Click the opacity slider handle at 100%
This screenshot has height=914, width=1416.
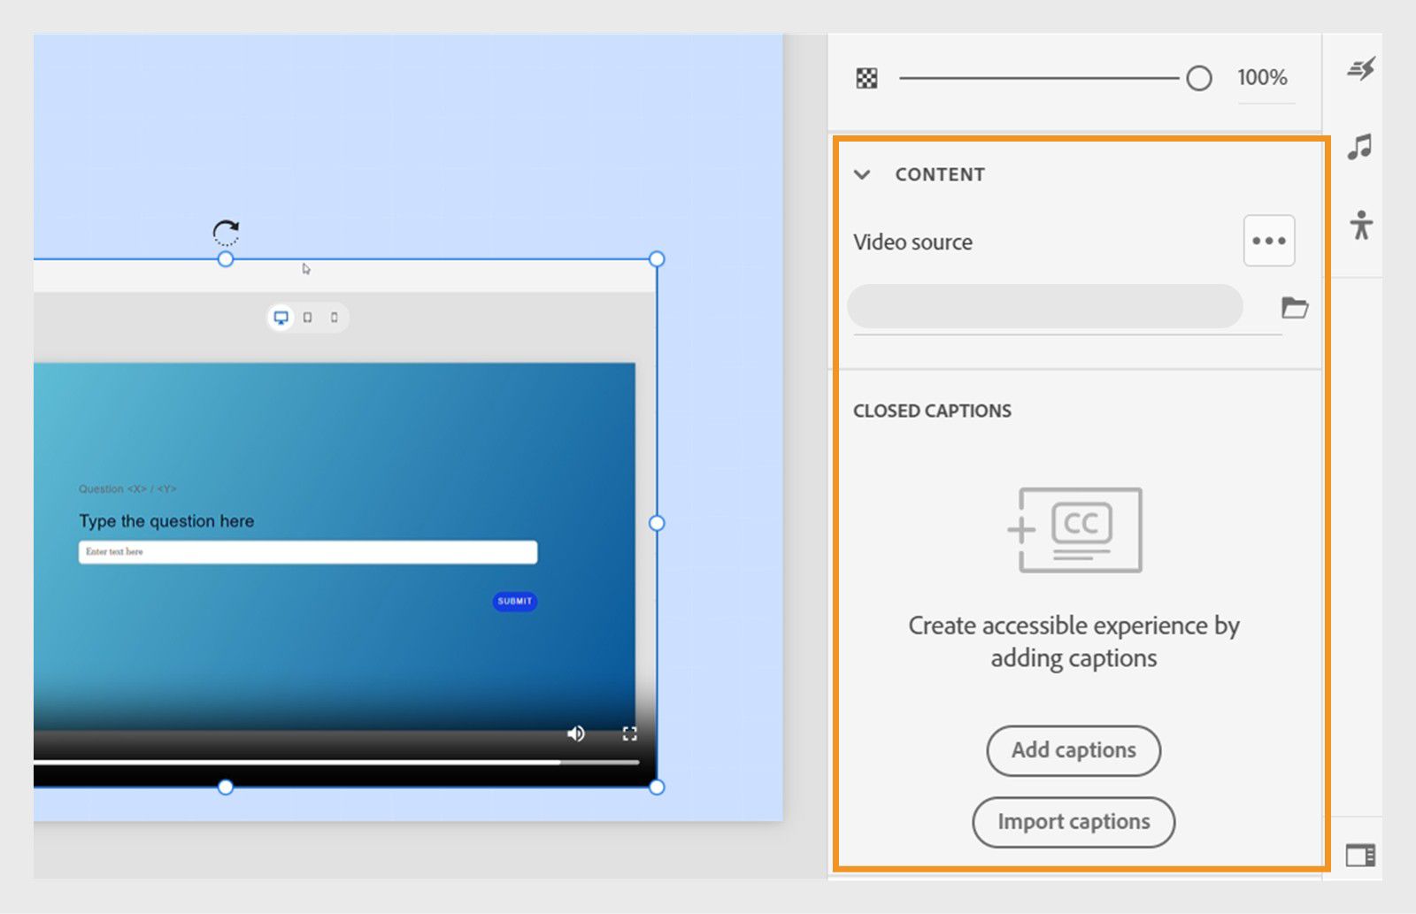click(x=1199, y=78)
